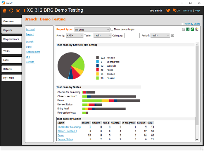Click the 24 notifications count link
The height and width of the screenshot is (151, 204).
tap(178, 11)
